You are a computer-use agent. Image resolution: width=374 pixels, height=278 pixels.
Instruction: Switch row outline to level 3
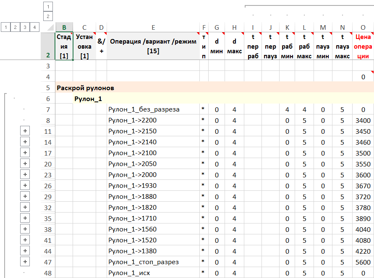click(x=25, y=27)
